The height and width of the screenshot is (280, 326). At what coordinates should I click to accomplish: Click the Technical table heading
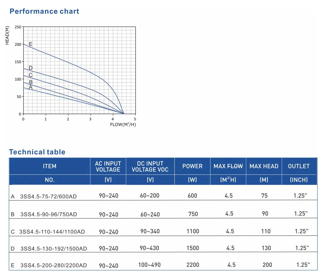[x=37, y=152]
